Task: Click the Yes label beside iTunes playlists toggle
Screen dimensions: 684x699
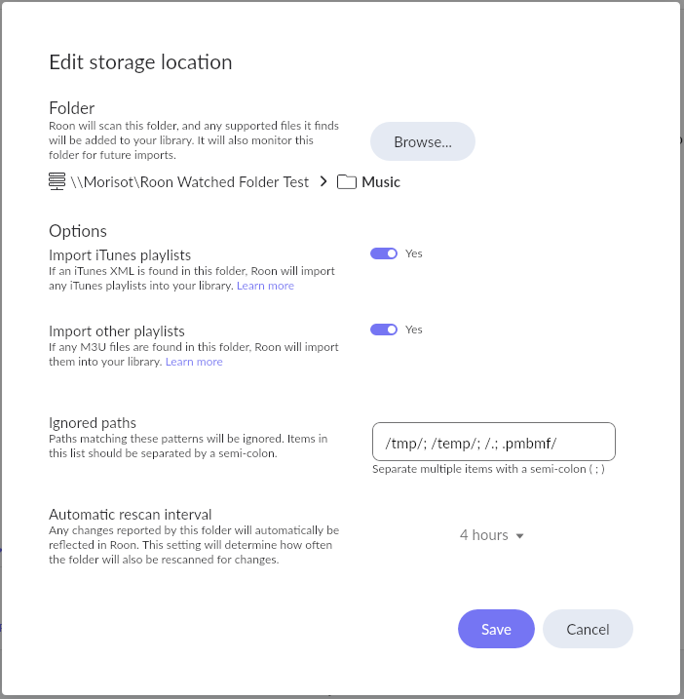Action: [x=413, y=253]
